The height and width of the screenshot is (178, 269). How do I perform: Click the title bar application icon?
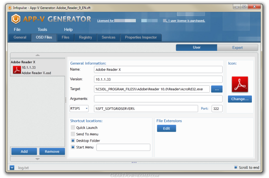[x=10, y=8]
